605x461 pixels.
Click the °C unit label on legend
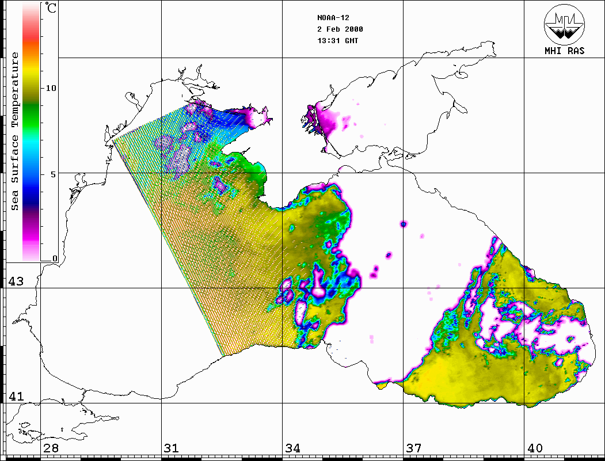[50, 7]
